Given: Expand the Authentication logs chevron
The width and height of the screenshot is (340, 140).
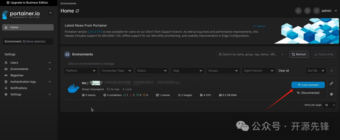Looking at the screenshot, I should (x=50, y=82).
